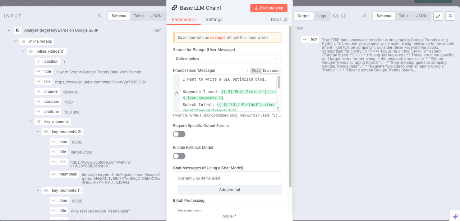
Task: Open the sparkle AI assistant icon
Action: (455, 216)
